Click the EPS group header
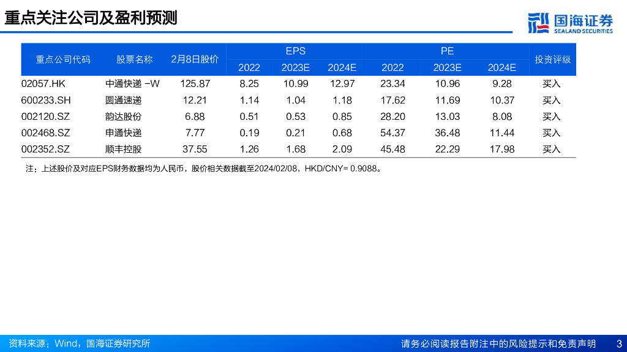The width and height of the screenshot is (627, 352). tap(296, 51)
